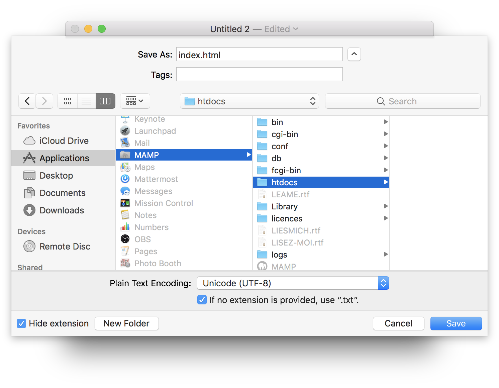This screenshot has width=499, height=388.
Task: Switch to icon view mode
Action: point(68,101)
